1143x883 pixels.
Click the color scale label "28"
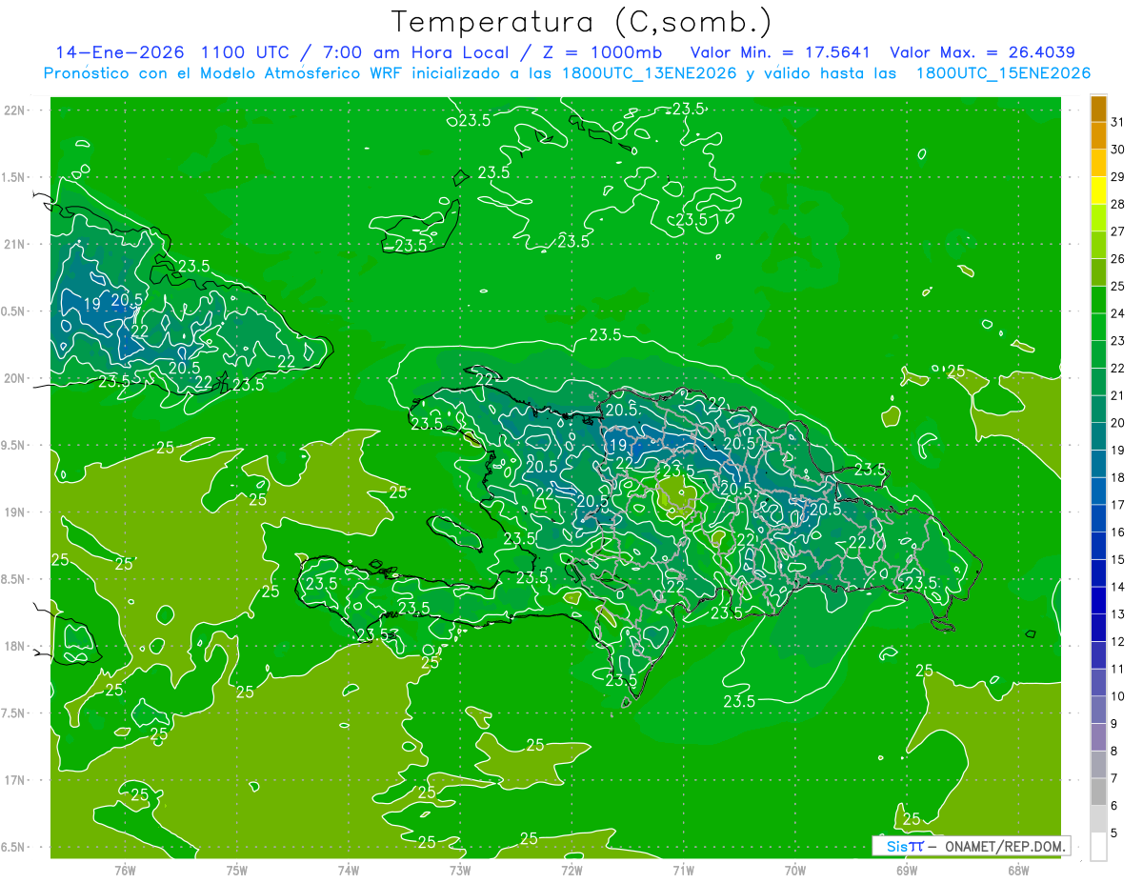tap(1118, 204)
